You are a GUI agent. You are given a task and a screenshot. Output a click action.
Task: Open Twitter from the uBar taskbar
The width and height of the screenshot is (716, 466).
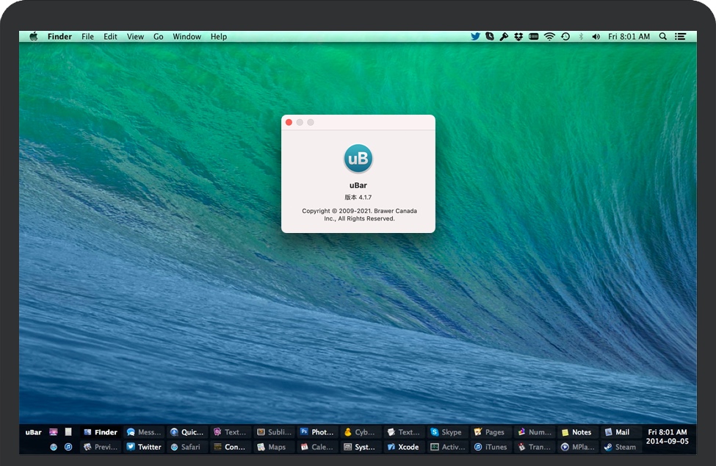(x=143, y=447)
